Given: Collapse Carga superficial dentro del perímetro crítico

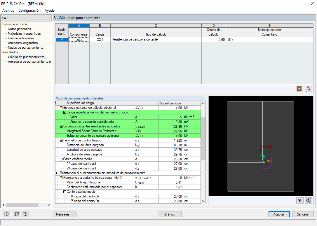Looking at the screenshot, I should click(x=65, y=113).
